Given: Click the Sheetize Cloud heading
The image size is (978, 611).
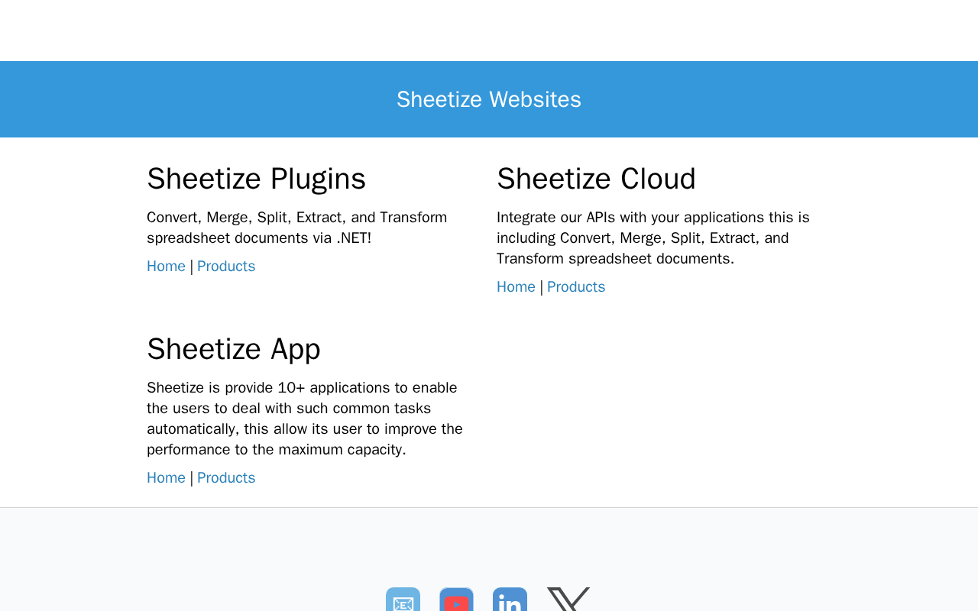Looking at the screenshot, I should [596, 179].
